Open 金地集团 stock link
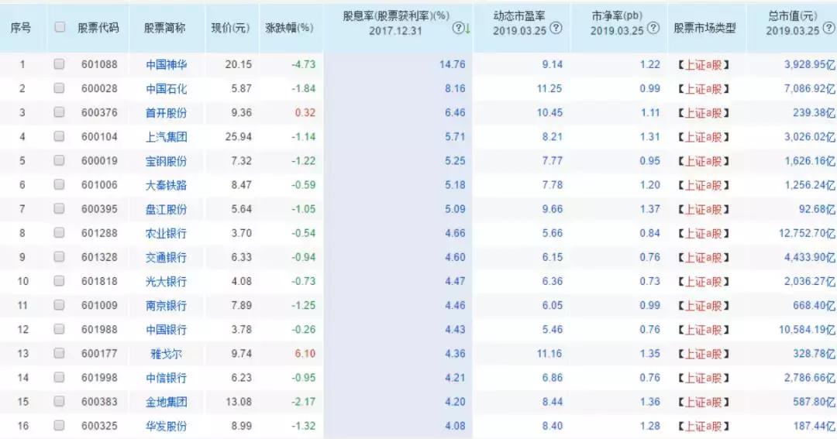Screen dimensions: 837x439 coord(166,402)
